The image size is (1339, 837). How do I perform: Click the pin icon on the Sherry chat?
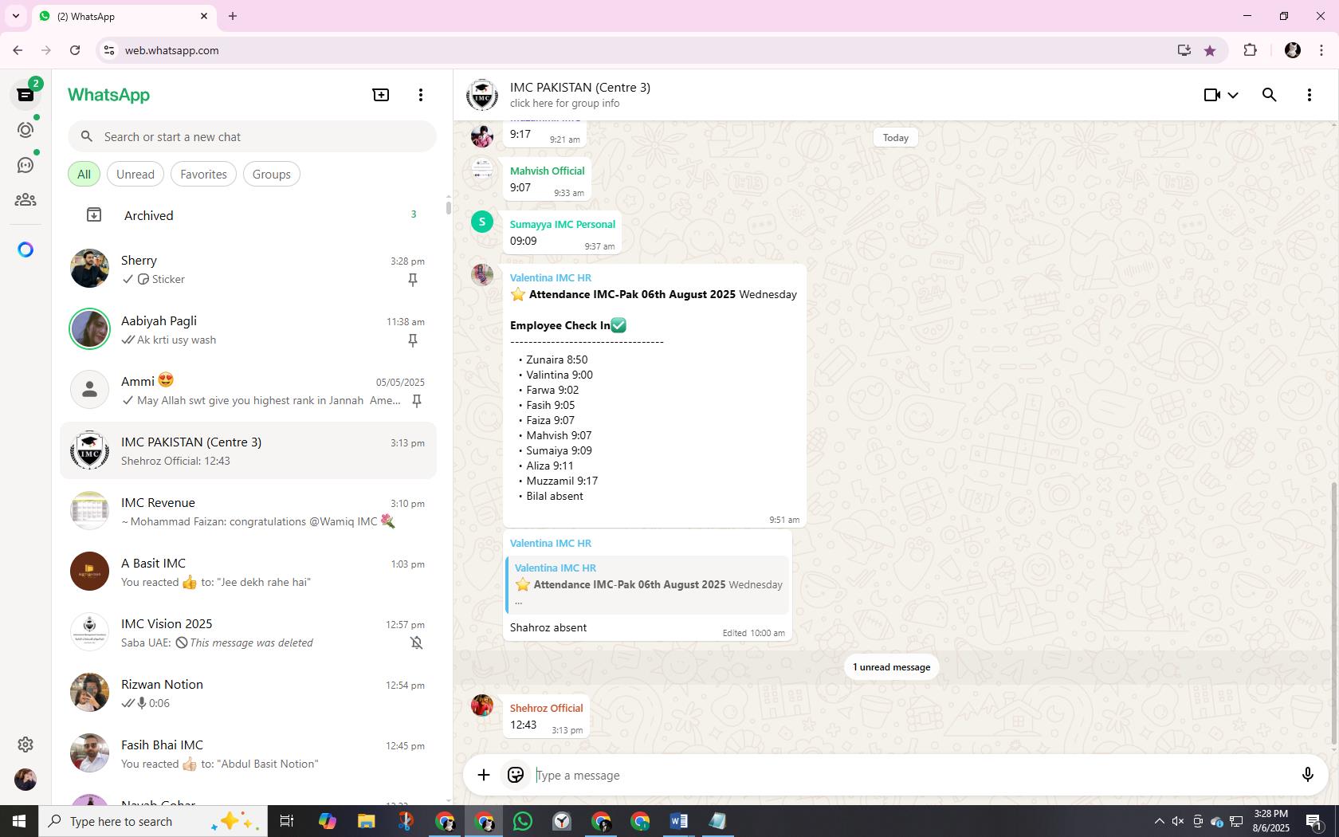413,280
